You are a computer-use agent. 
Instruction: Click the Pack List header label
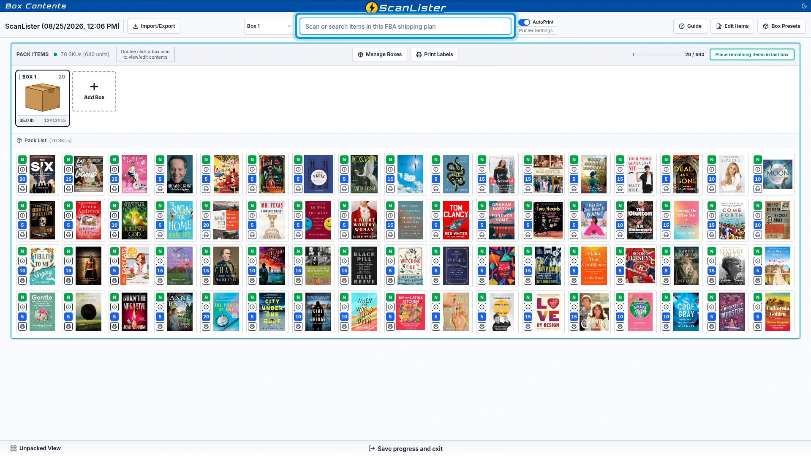click(x=35, y=141)
